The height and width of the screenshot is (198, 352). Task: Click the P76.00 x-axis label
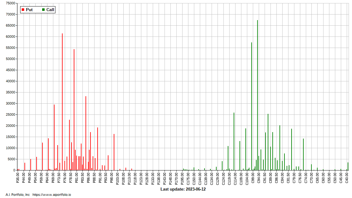65,178
